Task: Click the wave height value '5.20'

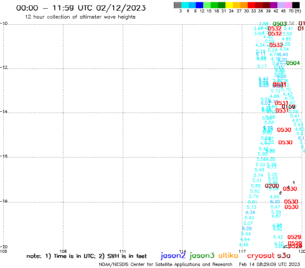Action: 260,165
